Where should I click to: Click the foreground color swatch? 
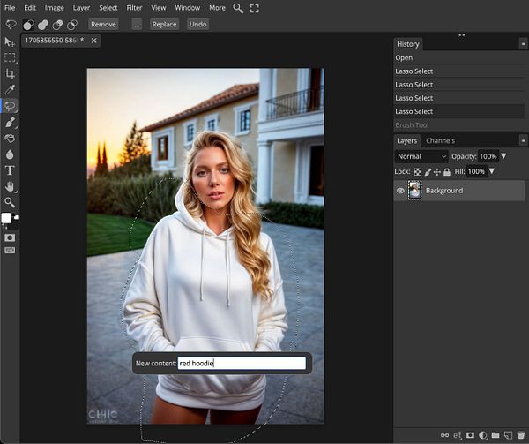tap(6, 217)
